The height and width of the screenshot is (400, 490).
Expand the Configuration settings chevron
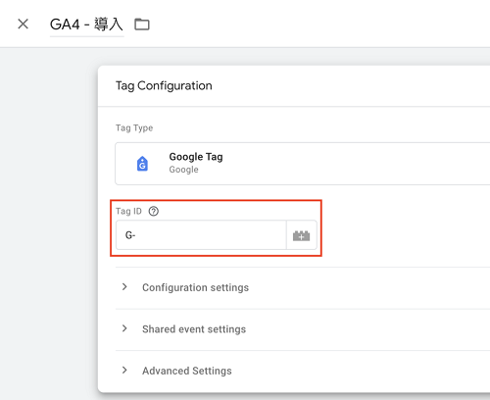point(124,287)
